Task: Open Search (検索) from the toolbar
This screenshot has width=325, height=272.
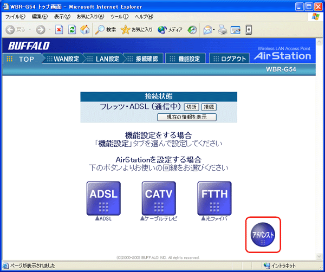Action: [106, 30]
